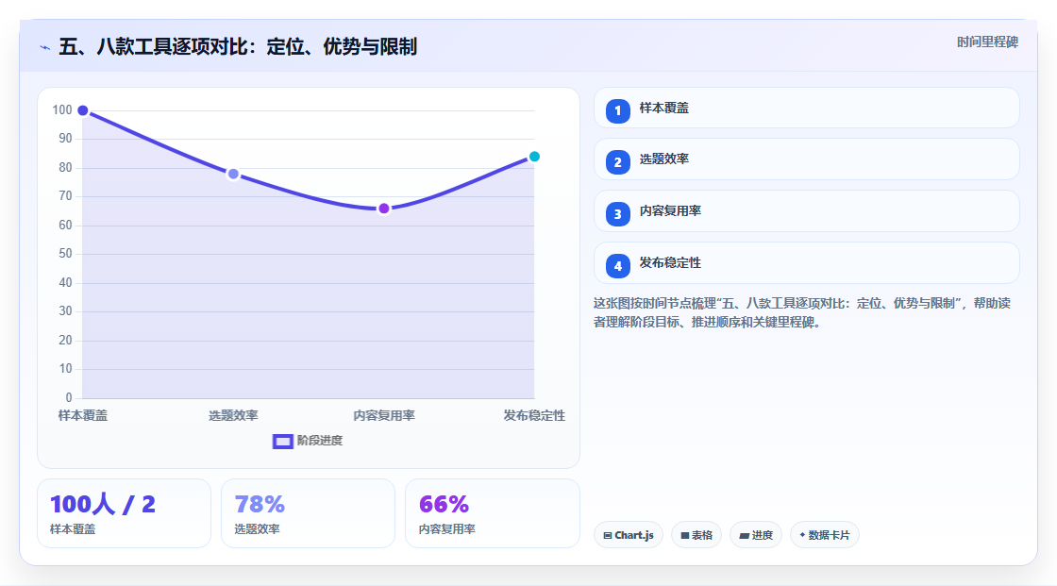
Task: Click the purple data point for 内容复用率
Action: click(x=383, y=209)
